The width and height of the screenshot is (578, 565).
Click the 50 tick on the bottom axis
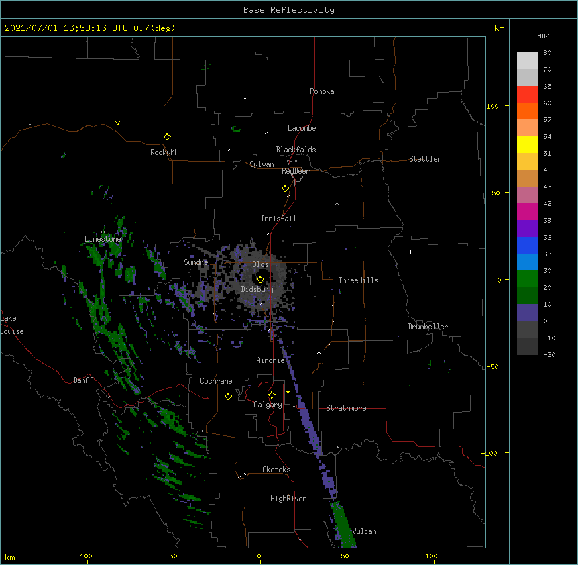345,556
